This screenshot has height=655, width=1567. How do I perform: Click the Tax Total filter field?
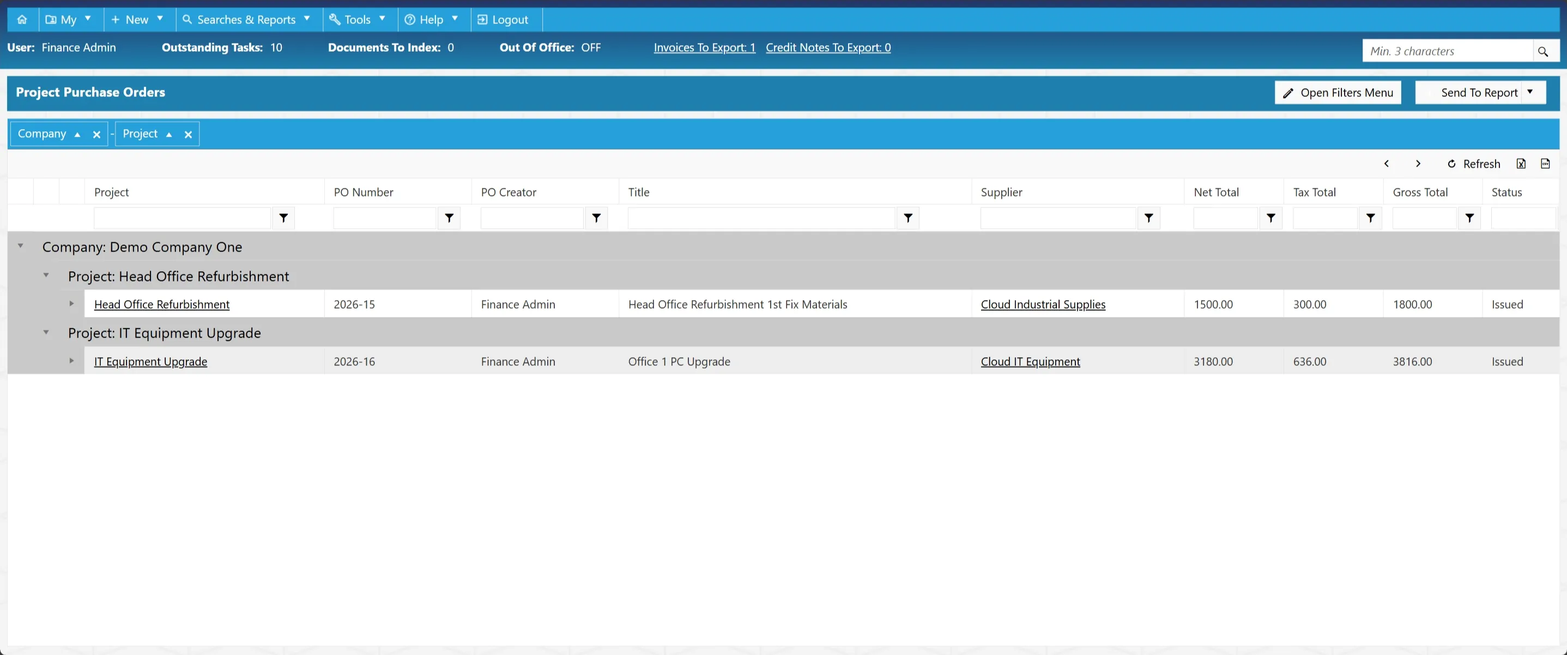1325,218
